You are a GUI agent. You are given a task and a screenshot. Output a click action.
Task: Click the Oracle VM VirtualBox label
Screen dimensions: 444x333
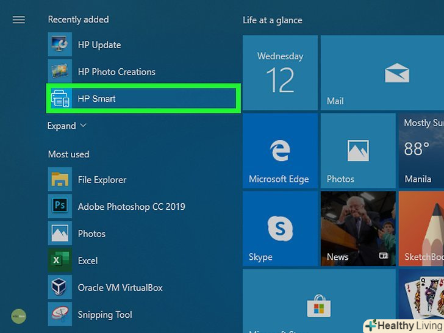[120, 288]
